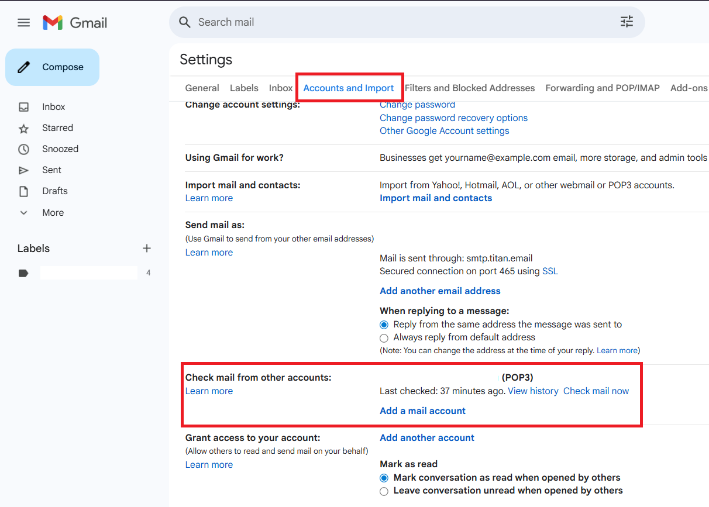This screenshot has height=507, width=709.
Task: Open the main menu hamburger icon
Action: 23,23
